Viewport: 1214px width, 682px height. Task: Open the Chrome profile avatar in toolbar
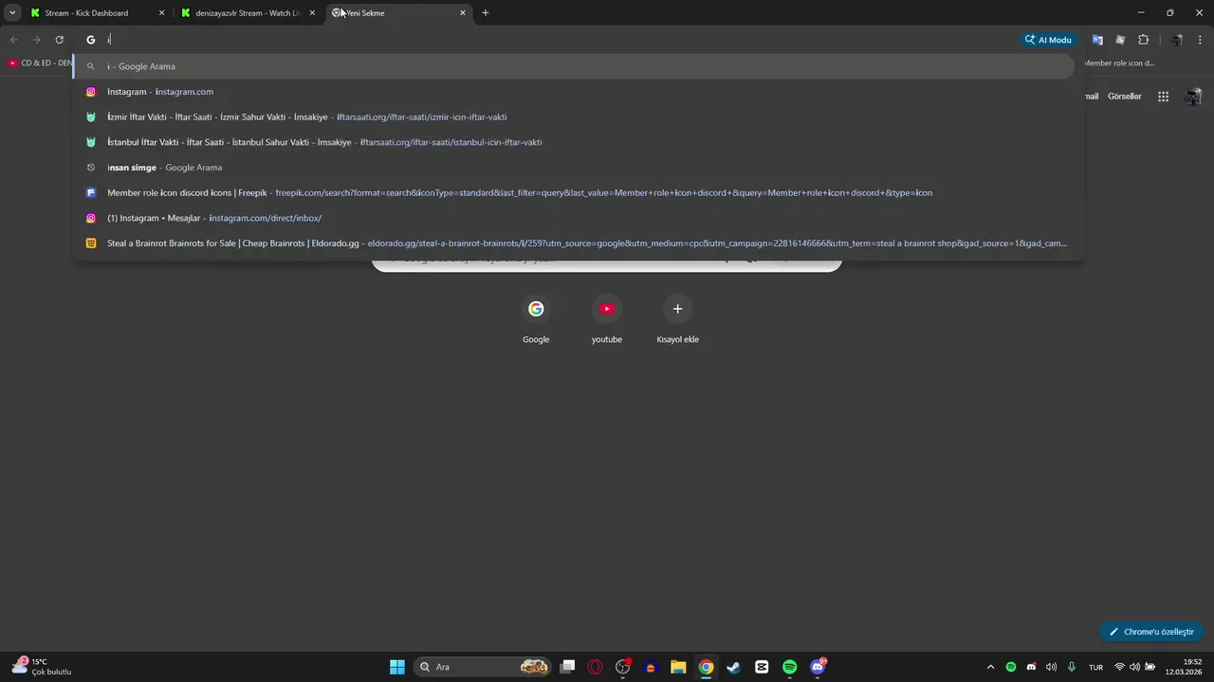(x=1177, y=40)
